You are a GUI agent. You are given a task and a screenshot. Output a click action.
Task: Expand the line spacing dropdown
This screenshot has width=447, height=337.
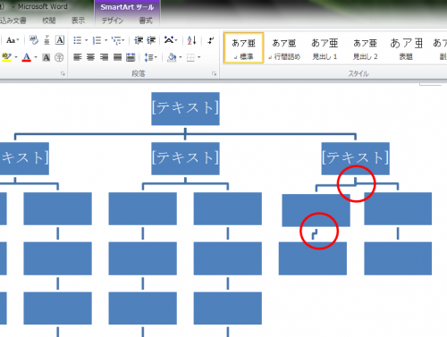point(150,57)
